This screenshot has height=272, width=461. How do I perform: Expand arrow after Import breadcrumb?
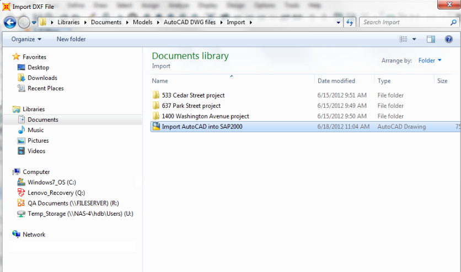pyautogui.click(x=251, y=23)
